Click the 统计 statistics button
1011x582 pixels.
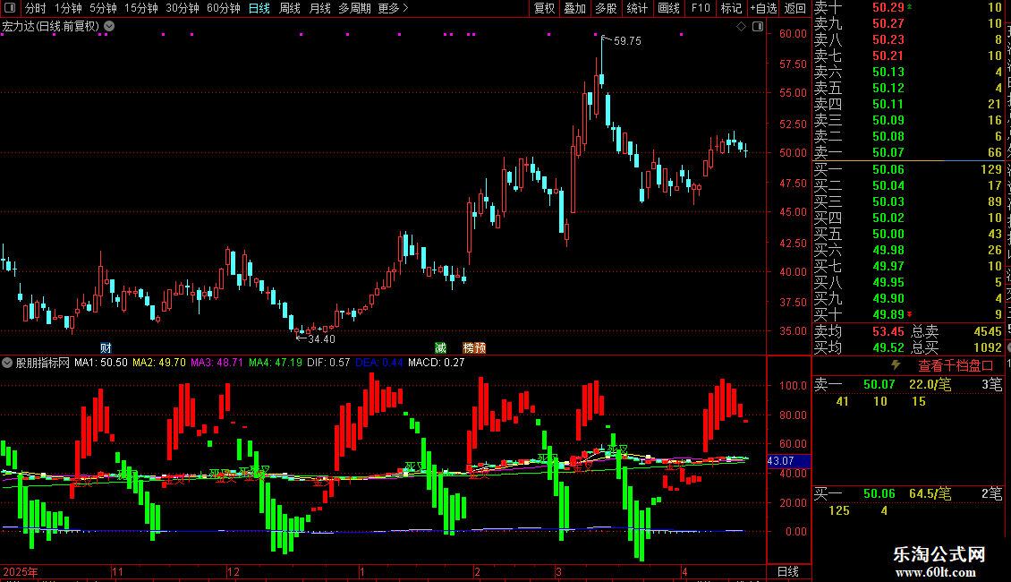[x=637, y=8]
